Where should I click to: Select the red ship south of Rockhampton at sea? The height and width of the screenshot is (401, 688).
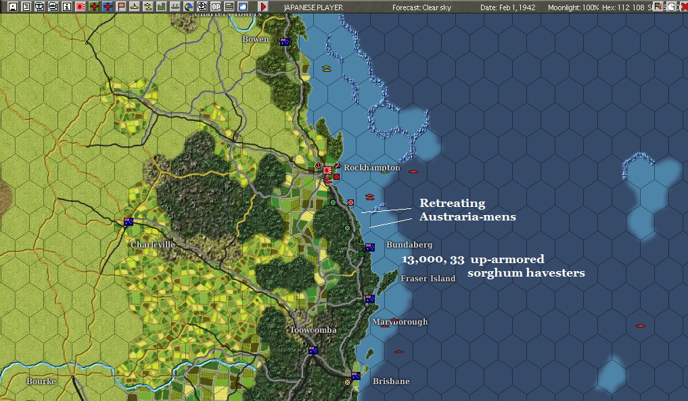click(370, 197)
